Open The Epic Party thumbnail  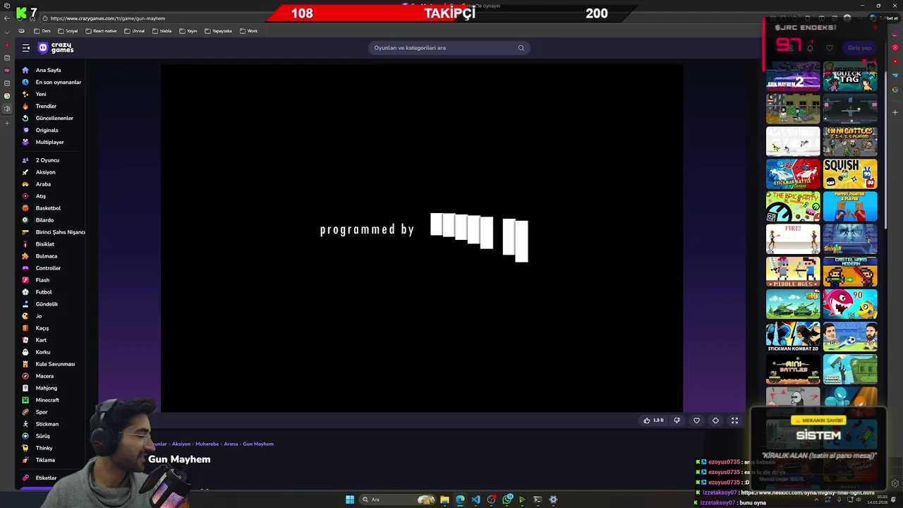(793, 207)
